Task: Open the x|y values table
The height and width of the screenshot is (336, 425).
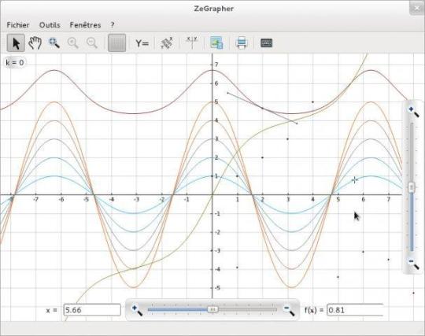Action: [x=191, y=42]
